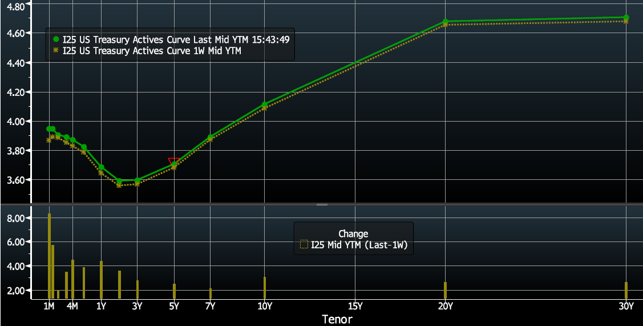The image size is (643, 326).
Task: Click the 4.00 label on the upper yield axis
Action: click(x=16, y=121)
